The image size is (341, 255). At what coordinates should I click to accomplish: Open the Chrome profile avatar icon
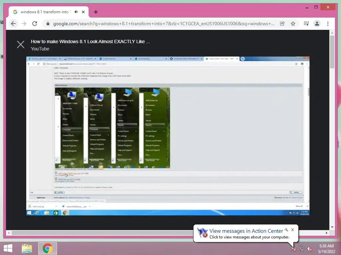coord(317,24)
